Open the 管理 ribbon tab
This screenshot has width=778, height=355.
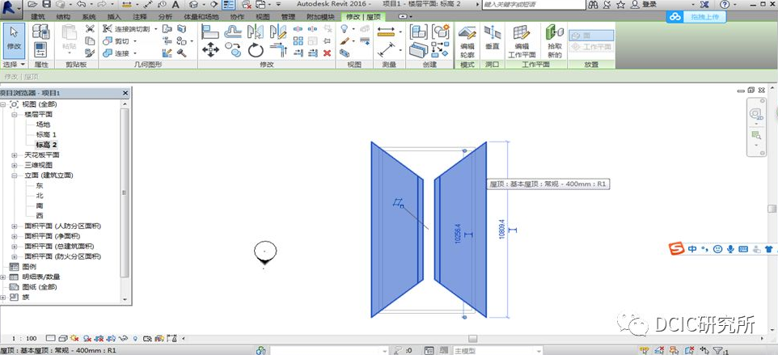click(288, 17)
